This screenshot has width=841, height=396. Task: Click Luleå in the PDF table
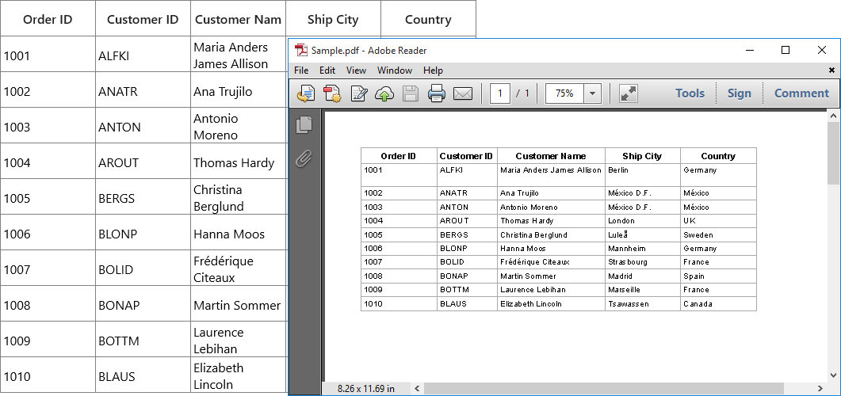click(618, 234)
